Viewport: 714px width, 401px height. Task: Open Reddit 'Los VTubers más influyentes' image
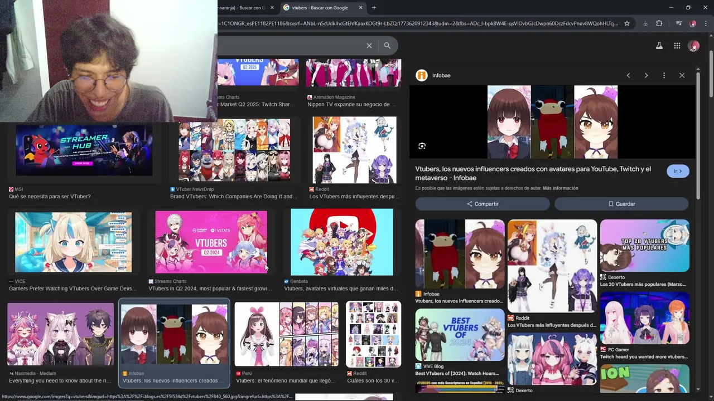(355, 150)
